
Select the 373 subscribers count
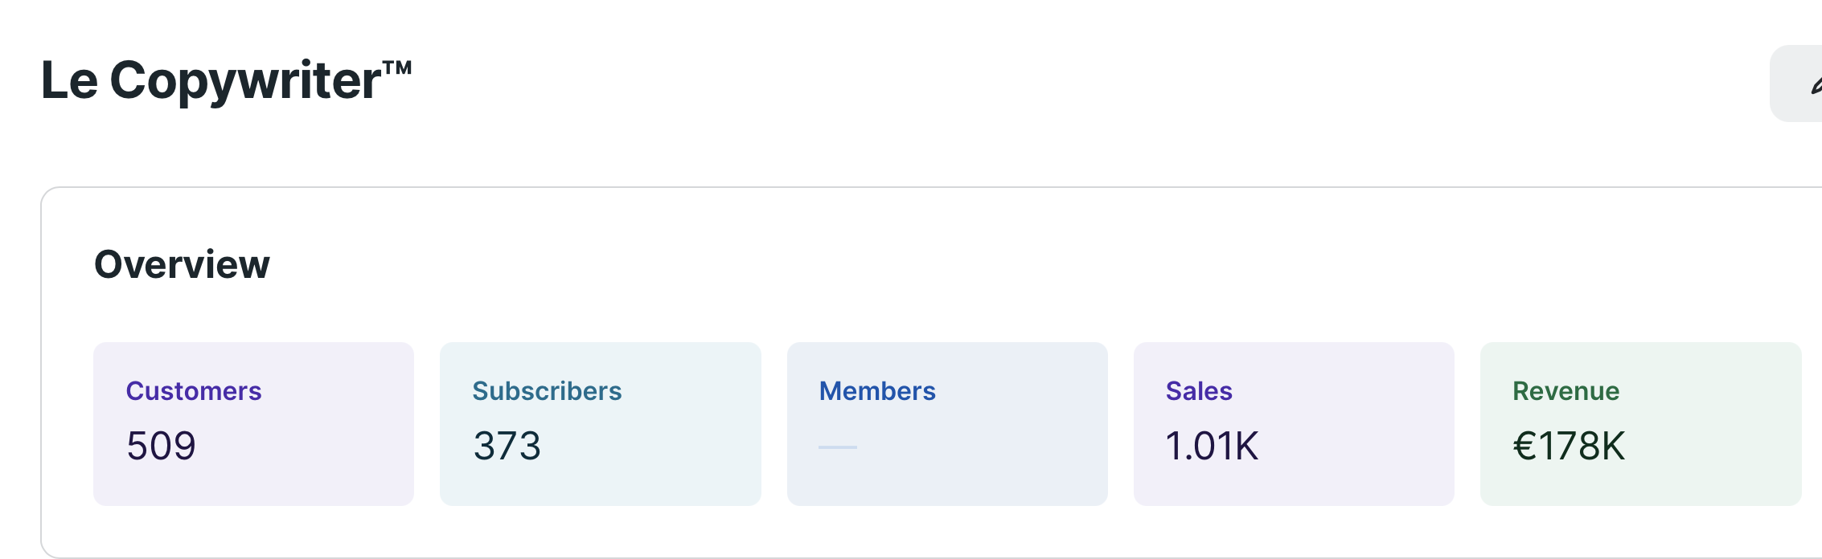click(507, 446)
